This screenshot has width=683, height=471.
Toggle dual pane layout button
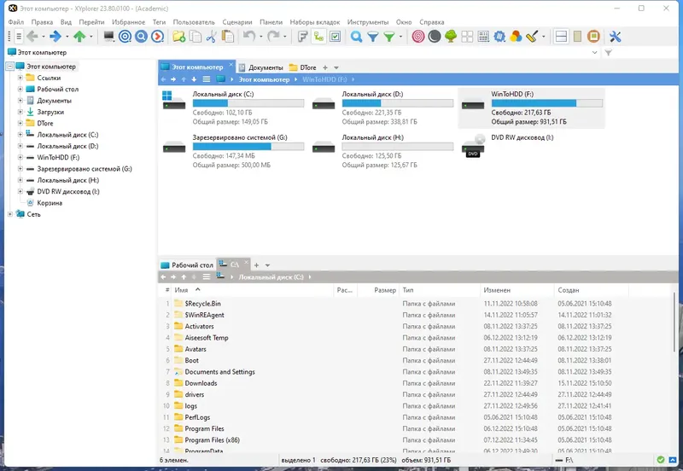[x=561, y=37]
